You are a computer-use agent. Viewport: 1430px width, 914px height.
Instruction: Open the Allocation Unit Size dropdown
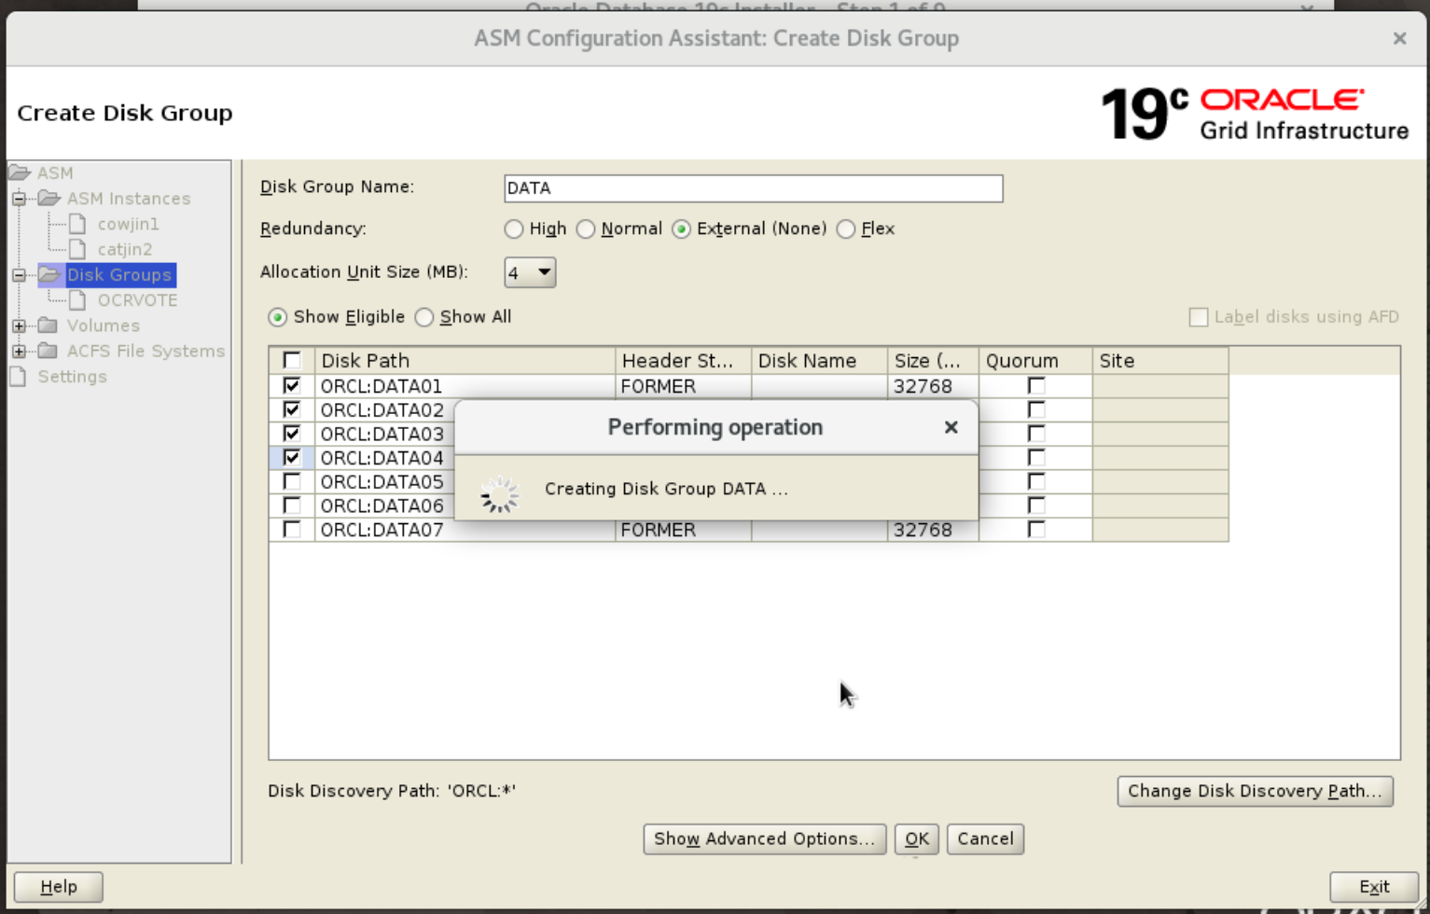(x=530, y=272)
